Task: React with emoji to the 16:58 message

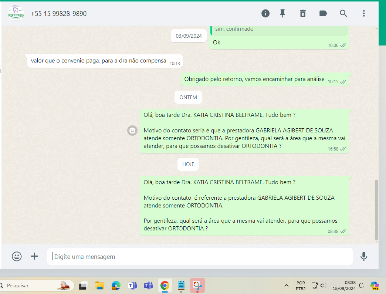Action: coord(132,131)
